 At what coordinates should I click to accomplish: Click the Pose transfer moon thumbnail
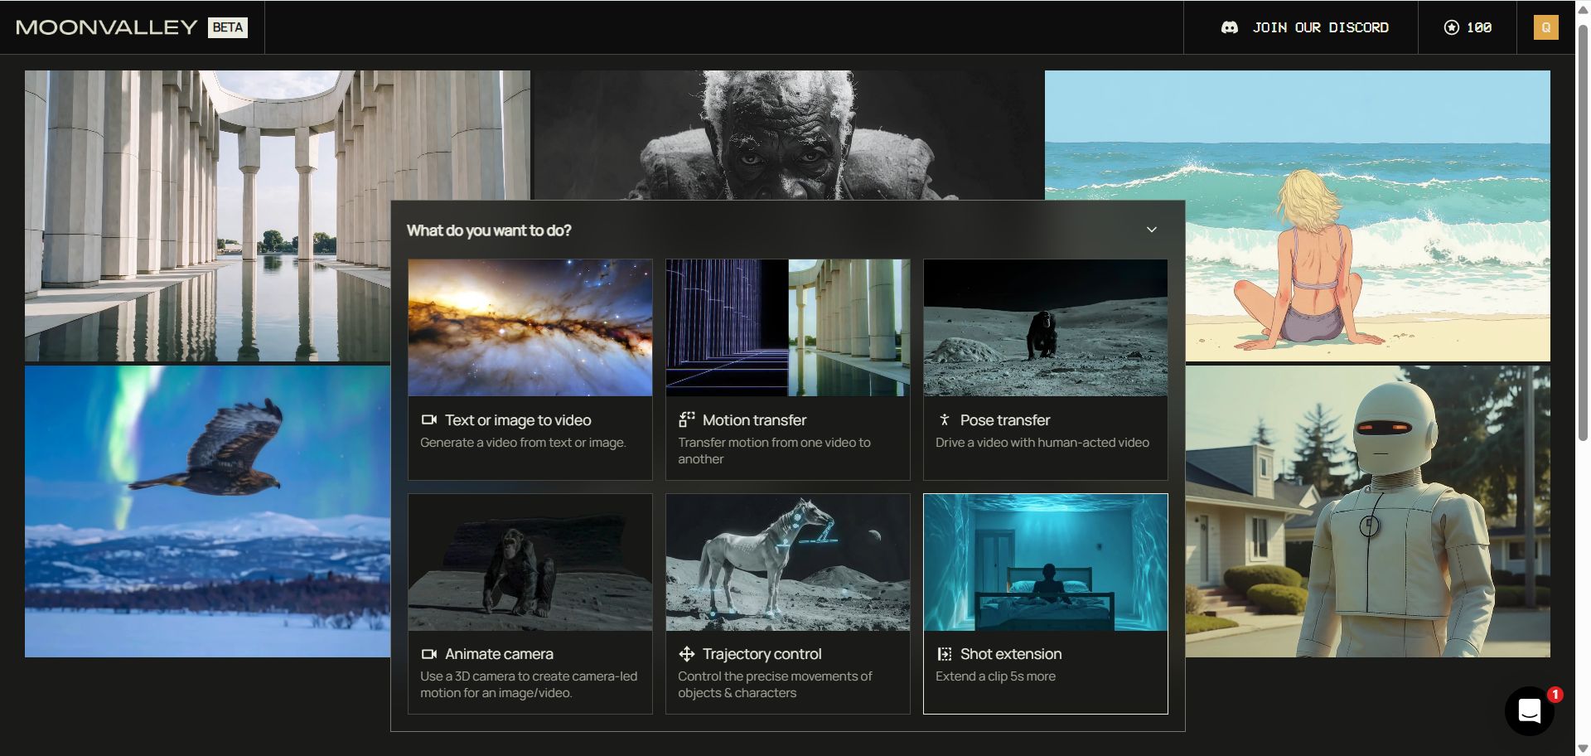(x=1046, y=327)
